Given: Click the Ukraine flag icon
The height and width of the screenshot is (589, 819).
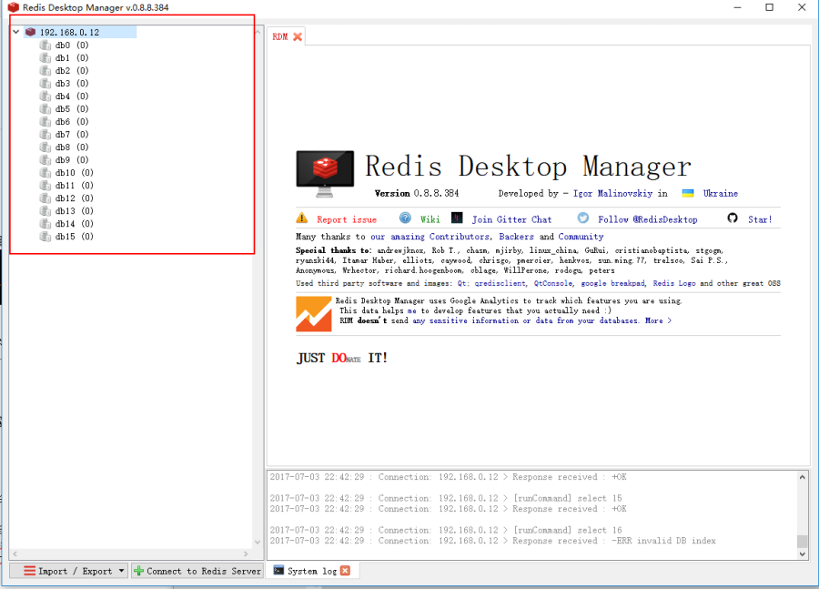Looking at the screenshot, I should (688, 193).
